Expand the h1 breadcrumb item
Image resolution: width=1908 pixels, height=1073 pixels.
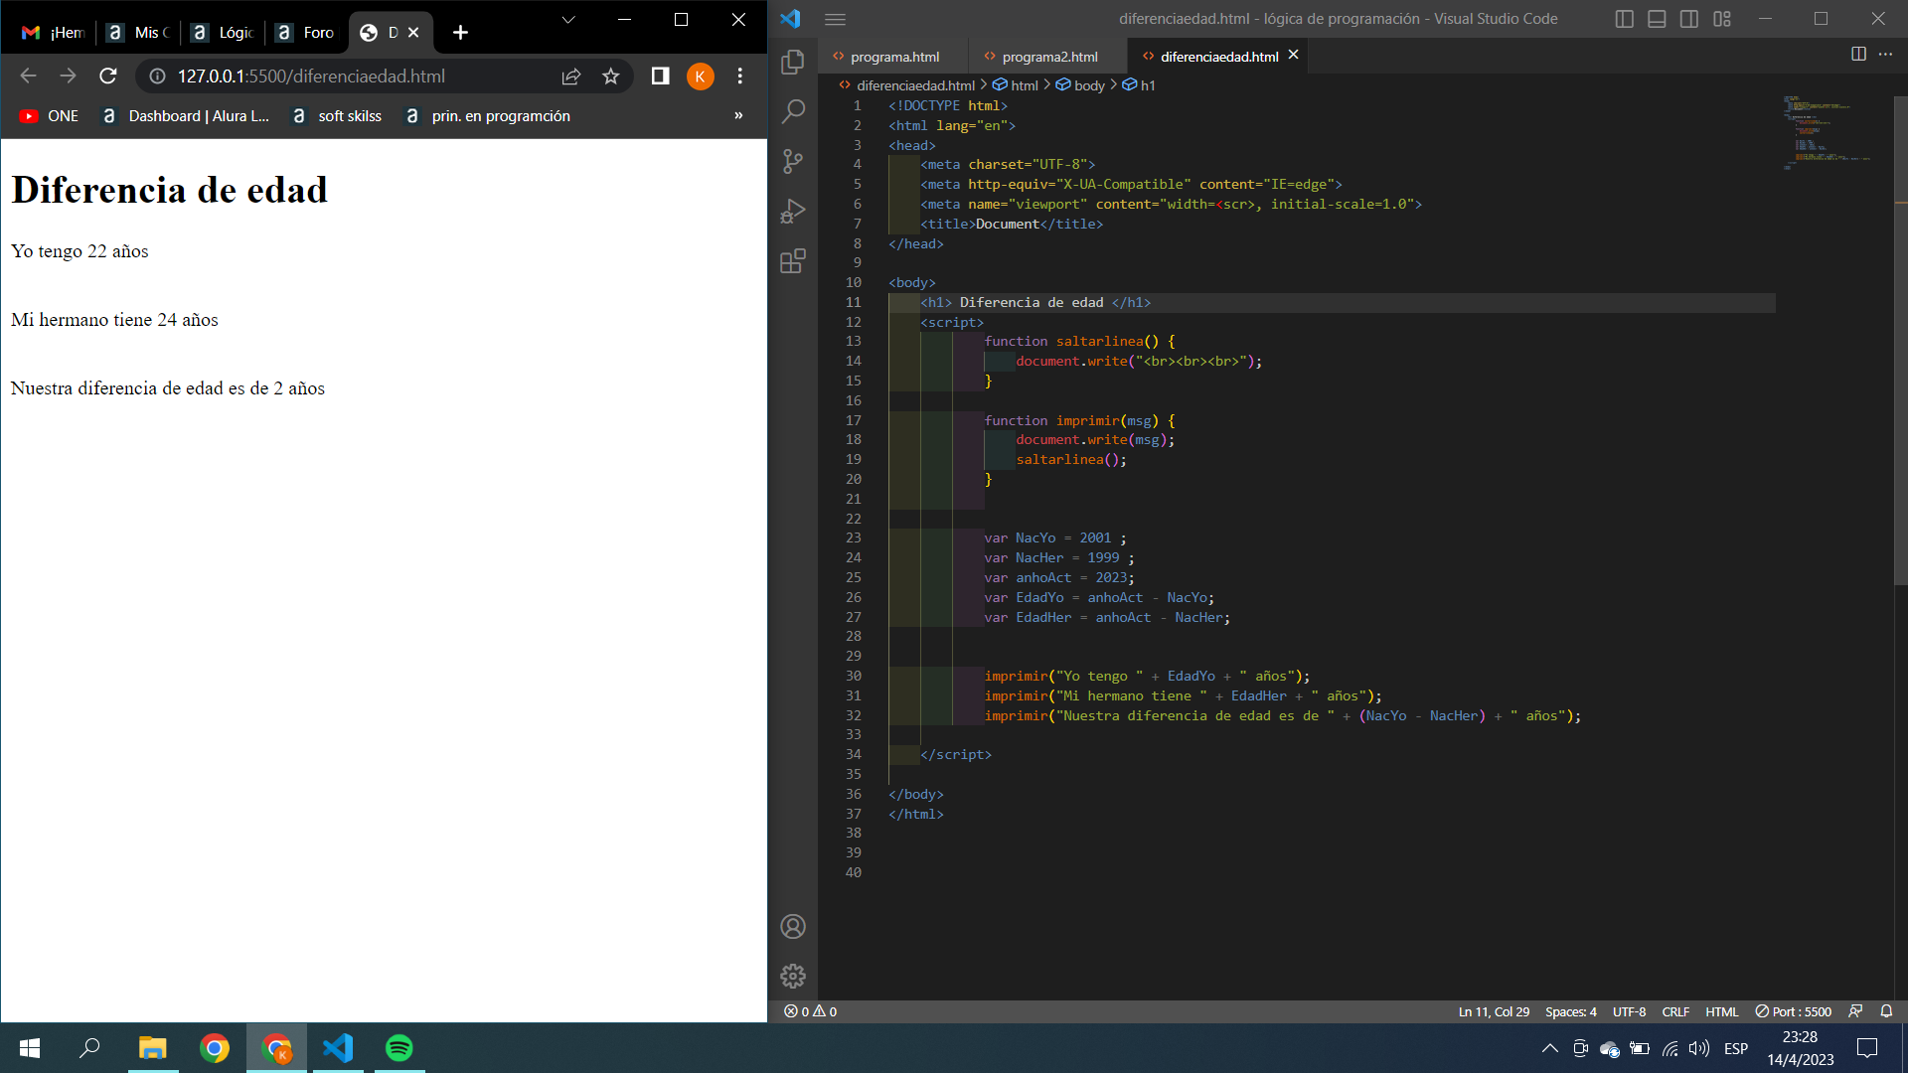[x=1147, y=85]
